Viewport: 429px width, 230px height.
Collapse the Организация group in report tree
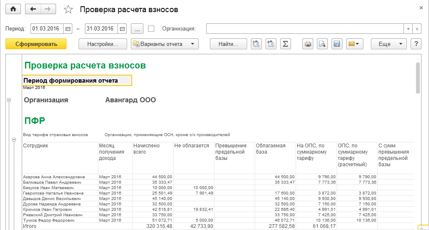9,100
